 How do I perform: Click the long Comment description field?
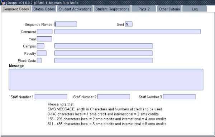coord(127,32)
